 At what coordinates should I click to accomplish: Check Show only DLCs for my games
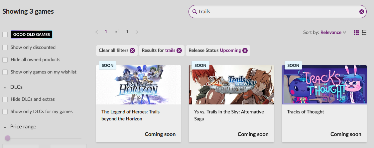5,112
